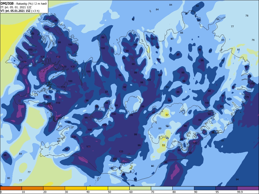259x194 pixels.
Task: Click the '53' humidity value on the map
Action: [x=163, y=145]
